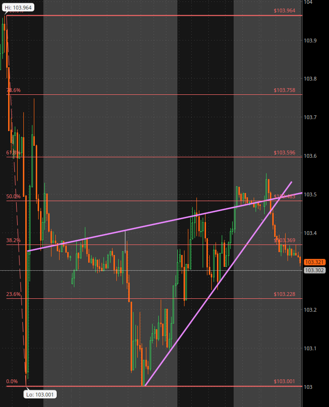Select the $103.001 Fibonacci level label
Viewport: 329px width, 407px height.
pos(284,381)
